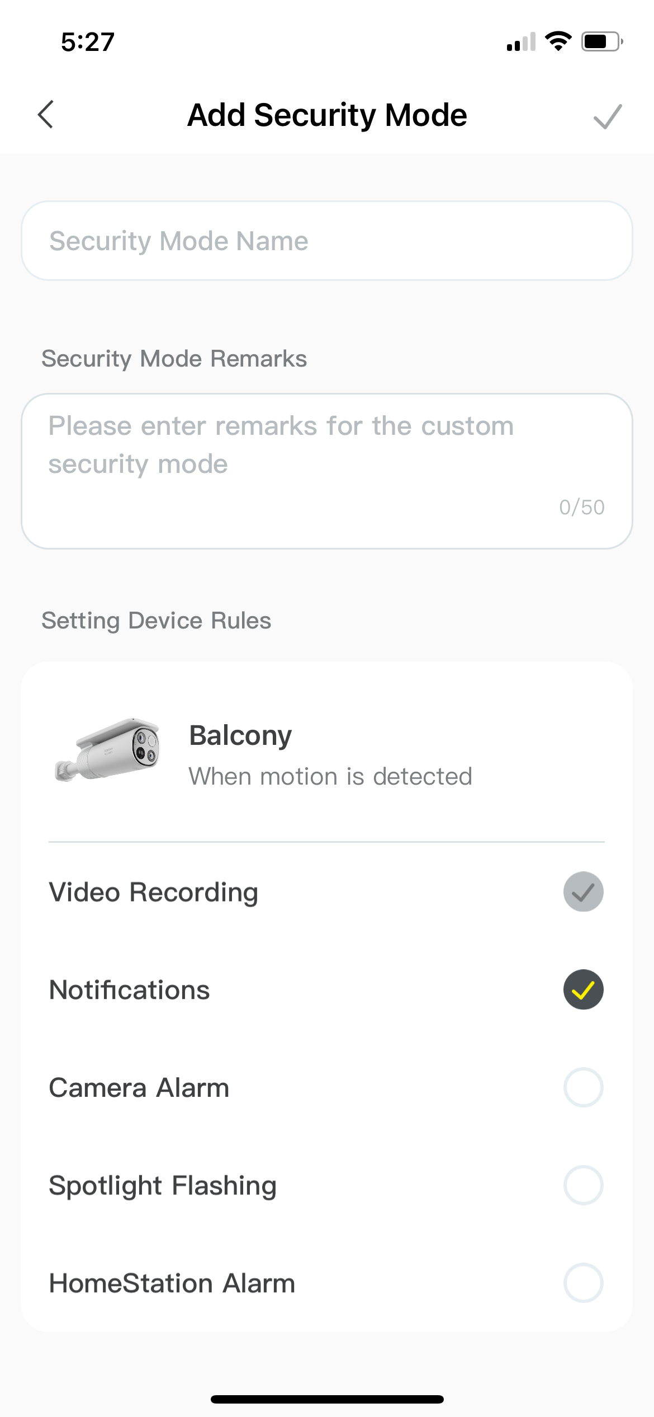
Task: Tap the home indicator bar
Action: point(327,1399)
